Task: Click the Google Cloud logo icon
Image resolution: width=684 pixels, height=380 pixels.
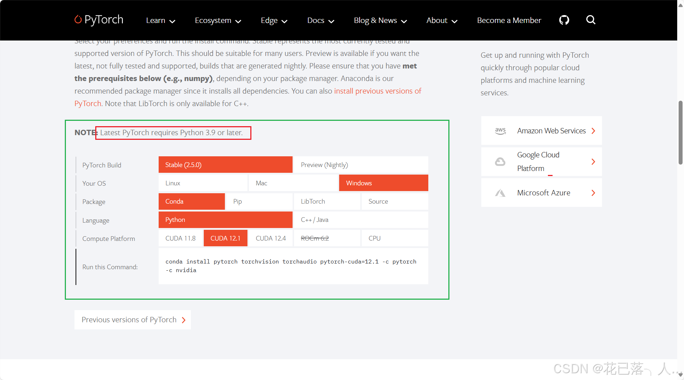Action: click(500, 162)
